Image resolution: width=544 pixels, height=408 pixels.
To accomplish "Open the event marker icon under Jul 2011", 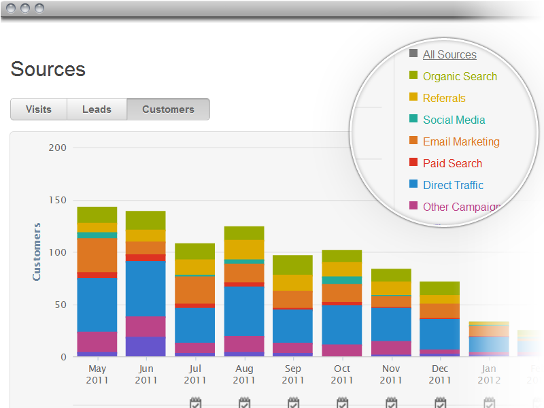I will pyautogui.click(x=195, y=403).
